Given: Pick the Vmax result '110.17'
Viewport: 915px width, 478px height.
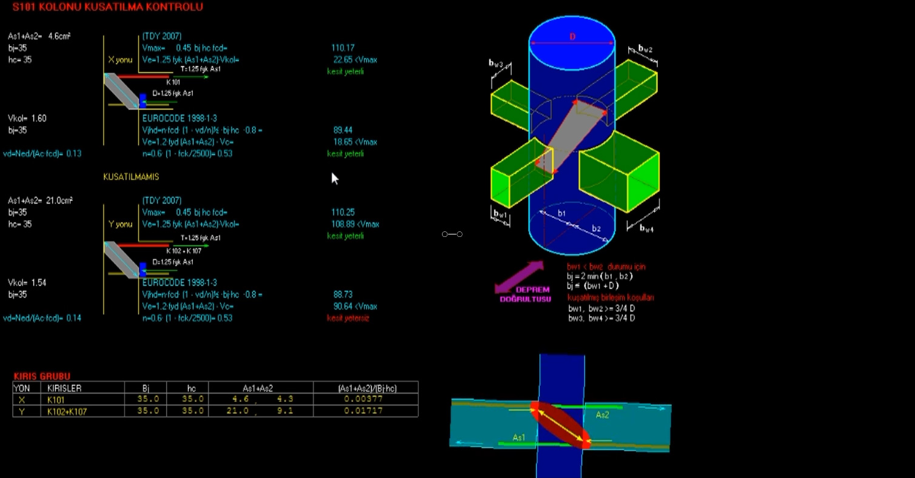Looking at the screenshot, I should (343, 48).
